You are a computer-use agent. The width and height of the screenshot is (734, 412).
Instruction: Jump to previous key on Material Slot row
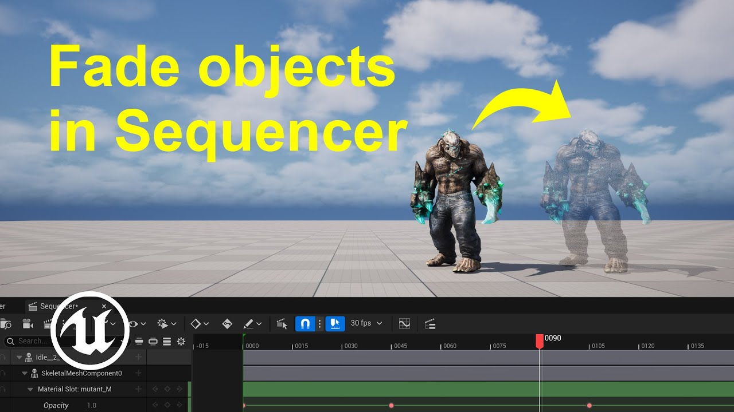click(155, 389)
